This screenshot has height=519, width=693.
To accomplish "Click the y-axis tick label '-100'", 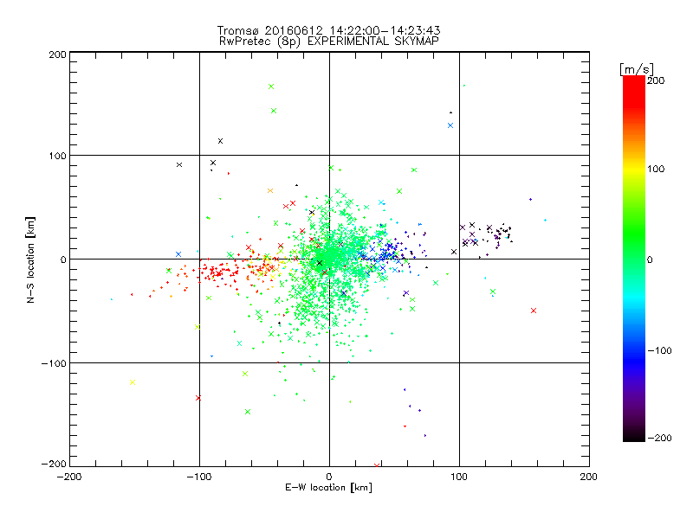I will pos(54,363).
